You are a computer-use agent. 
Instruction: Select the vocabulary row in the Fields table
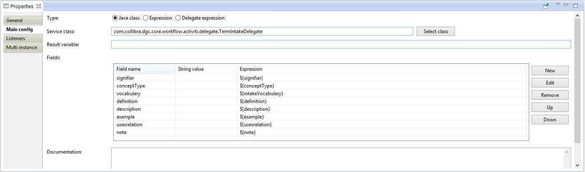pyautogui.click(x=320, y=94)
